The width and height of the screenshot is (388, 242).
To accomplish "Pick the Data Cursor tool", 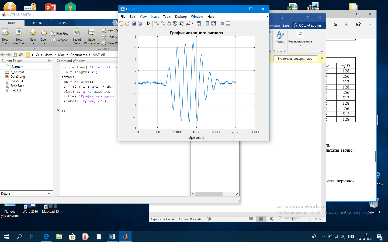I will (181, 24).
